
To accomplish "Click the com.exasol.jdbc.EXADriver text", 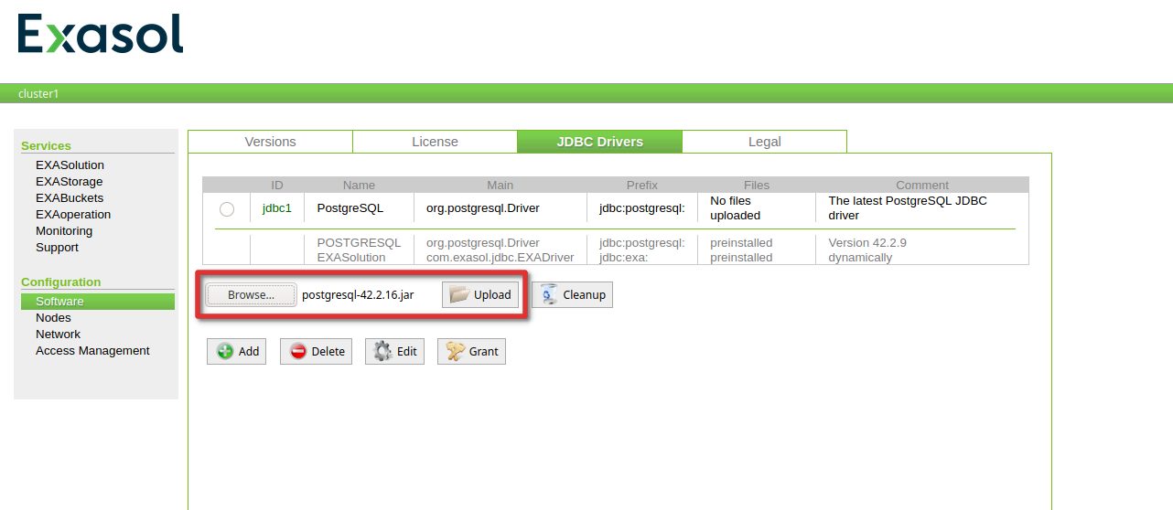I will [x=500, y=258].
